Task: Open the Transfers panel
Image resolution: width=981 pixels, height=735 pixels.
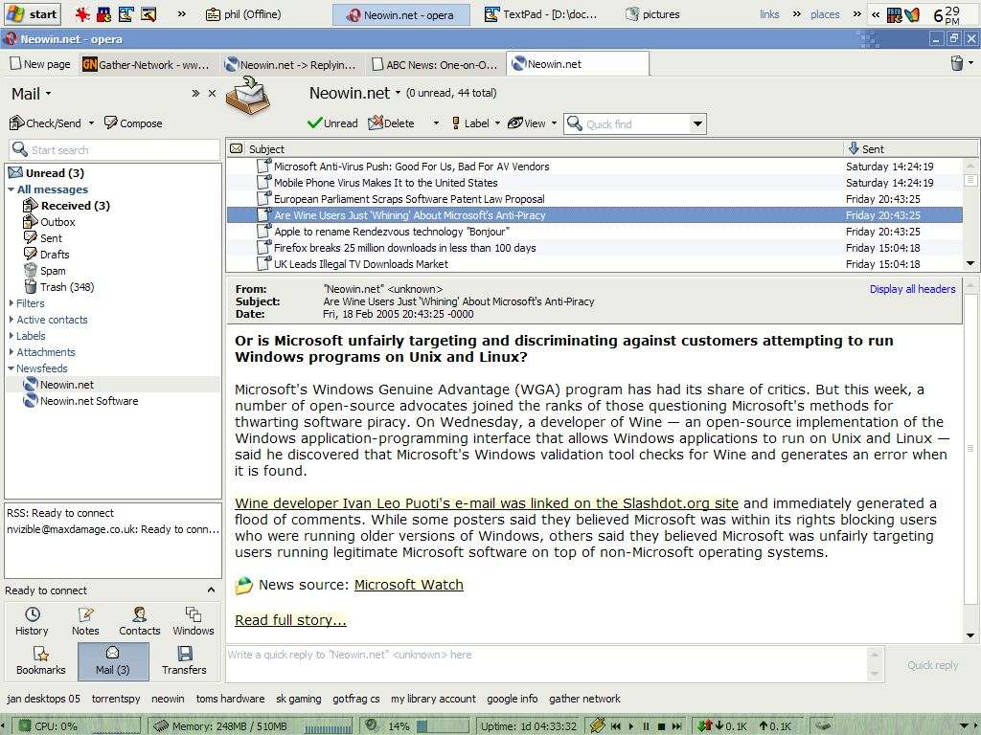Action: click(x=184, y=660)
